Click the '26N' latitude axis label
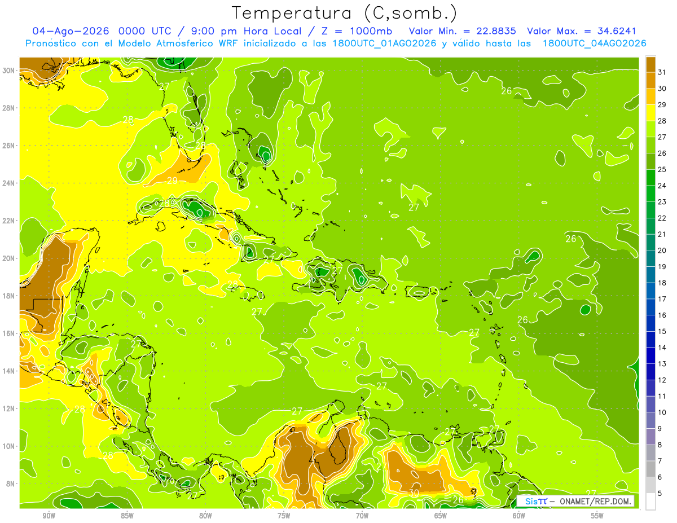Screen dimensions: 677x523 click(x=9, y=145)
